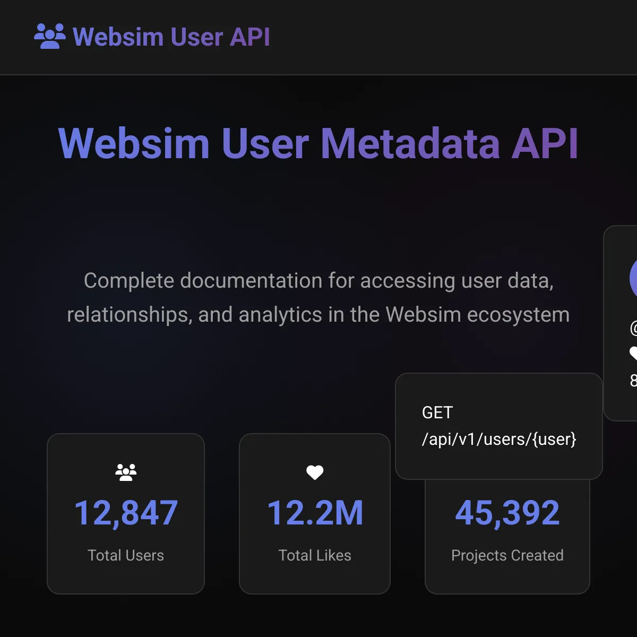Select the Websim User Metadata API heading
Screen dimensions: 637x637
(318, 143)
